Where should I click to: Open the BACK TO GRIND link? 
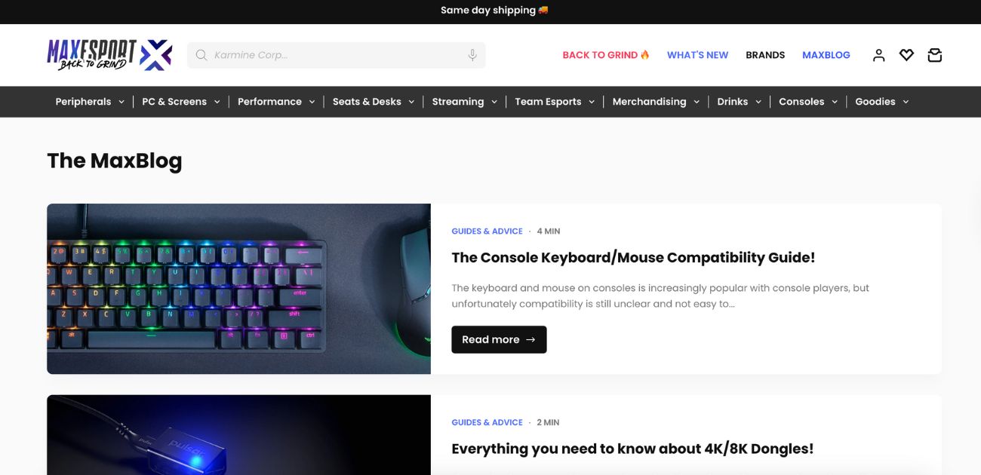(x=606, y=55)
